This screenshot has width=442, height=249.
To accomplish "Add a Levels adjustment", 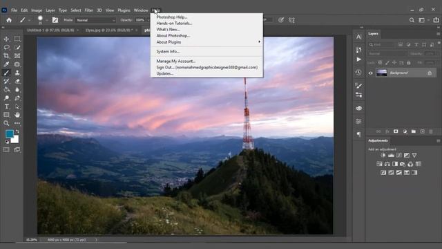I will click(391, 155).
